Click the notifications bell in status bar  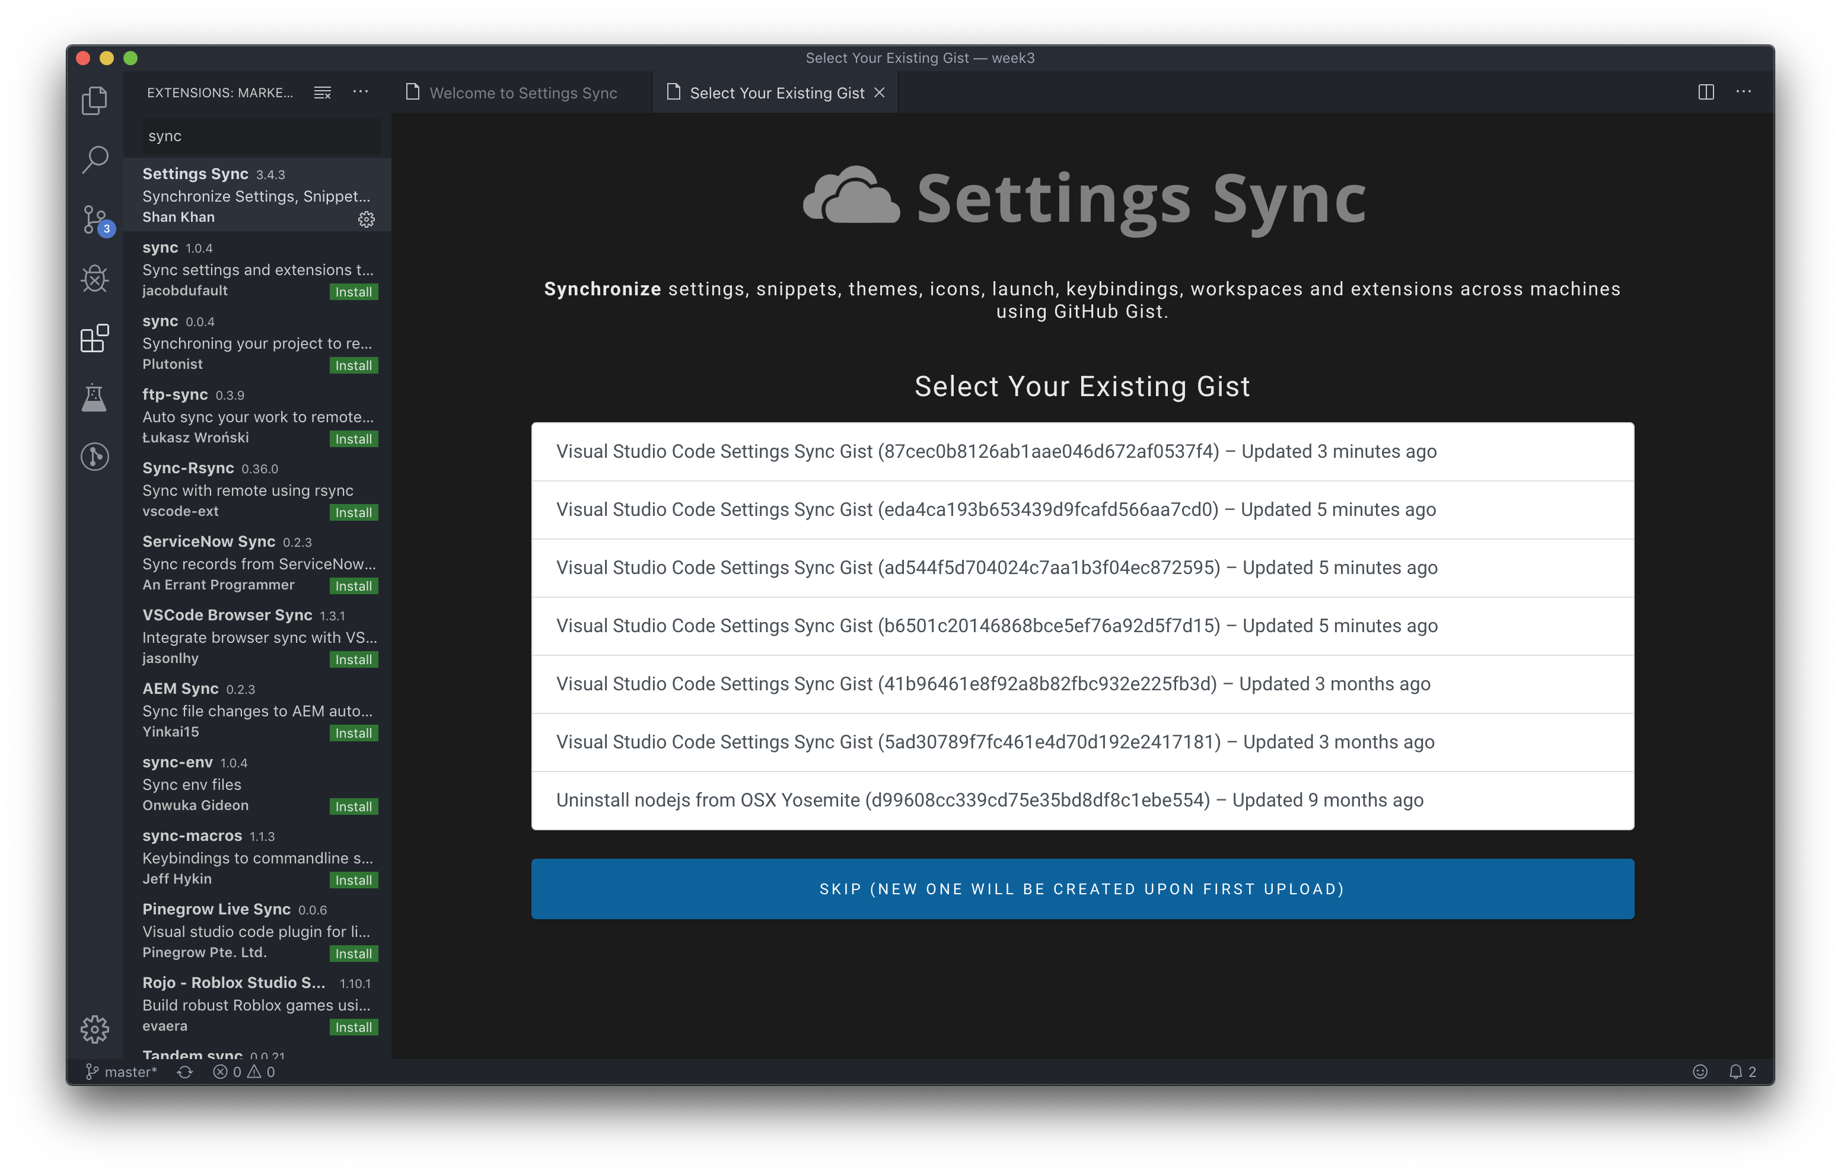coord(1735,1072)
